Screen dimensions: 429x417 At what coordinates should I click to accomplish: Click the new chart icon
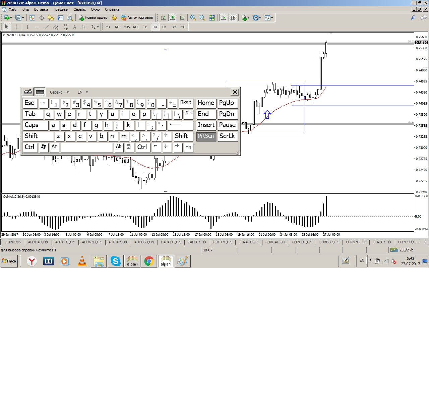coord(6,18)
